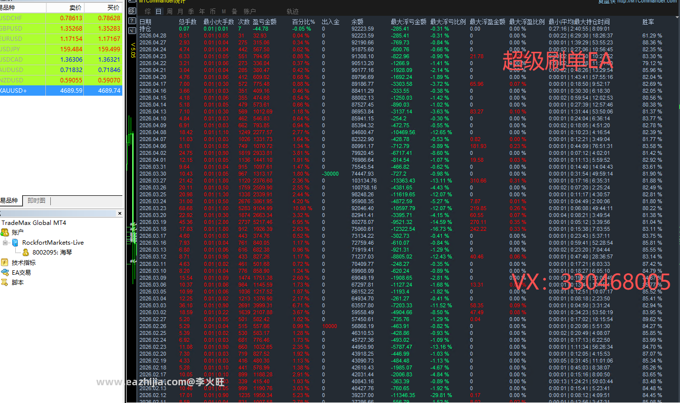The width and height of the screenshot is (680, 403).
Task: Click the 脚本 scripts scroll icon
Action: [5, 283]
